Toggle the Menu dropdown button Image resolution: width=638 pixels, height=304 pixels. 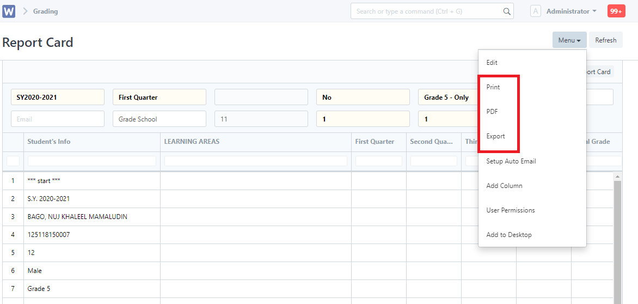point(569,40)
